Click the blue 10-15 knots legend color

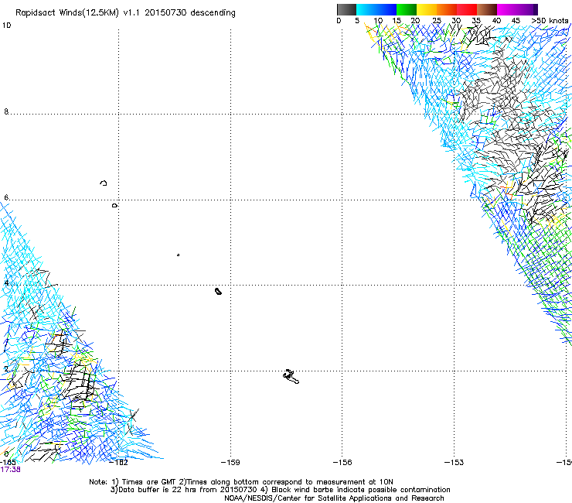tap(386, 9)
